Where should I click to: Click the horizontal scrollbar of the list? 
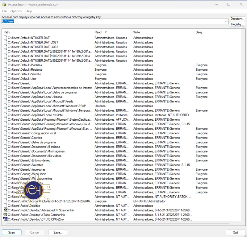click(x=118, y=223)
